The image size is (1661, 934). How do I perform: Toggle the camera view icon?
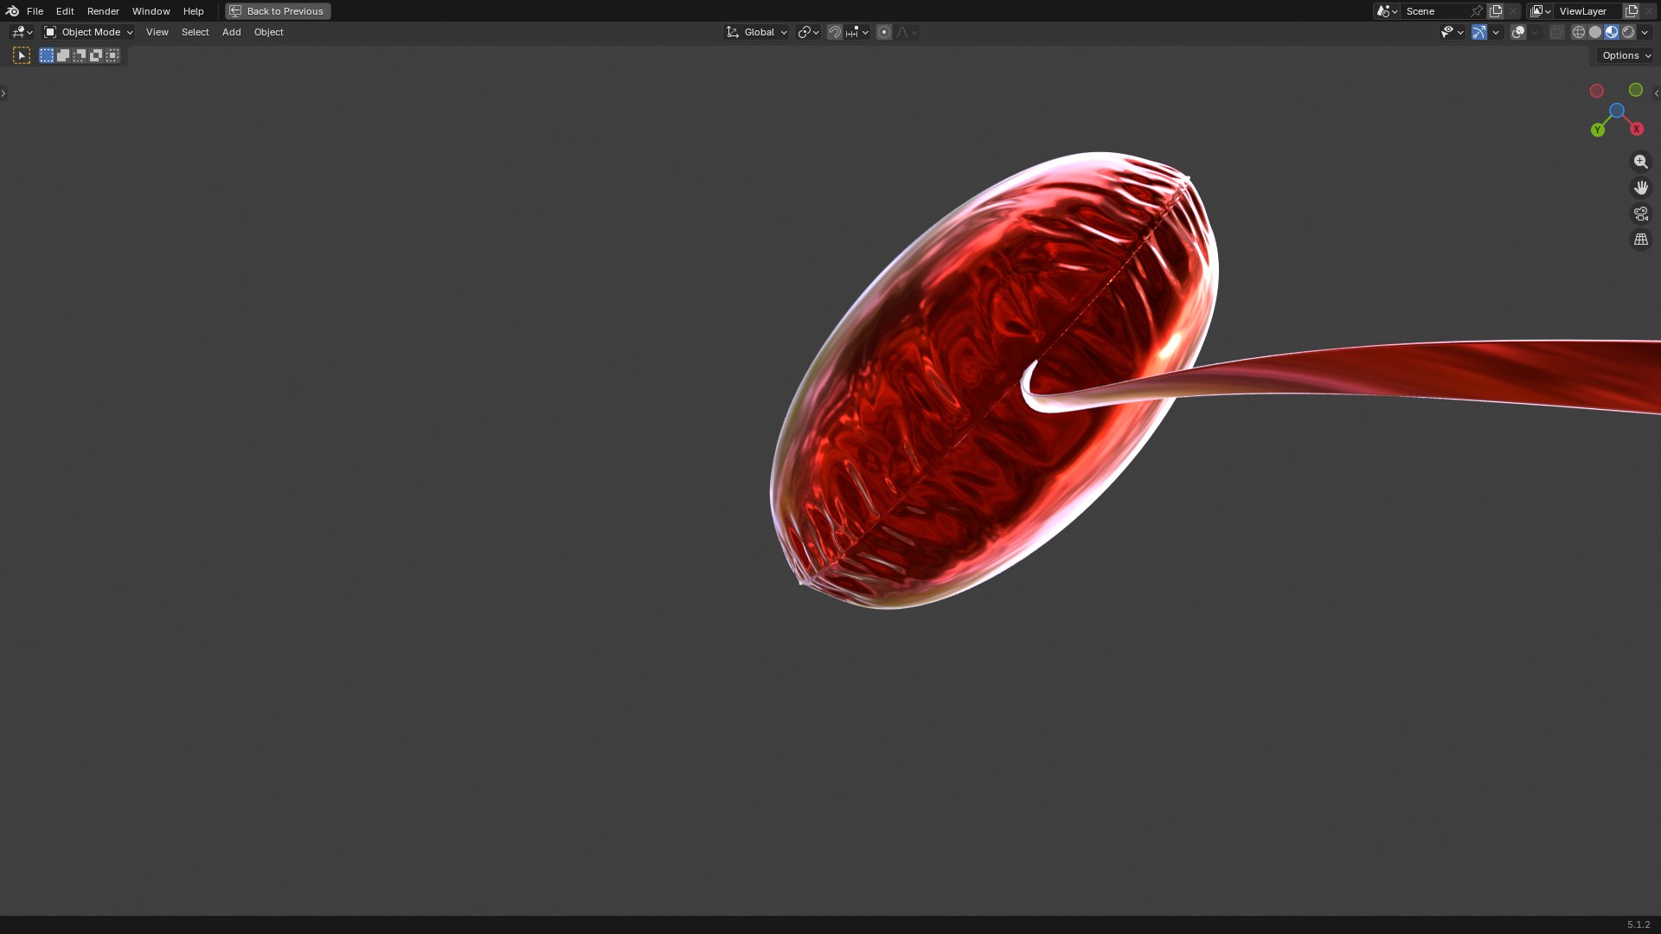click(x=1641, y=214)
